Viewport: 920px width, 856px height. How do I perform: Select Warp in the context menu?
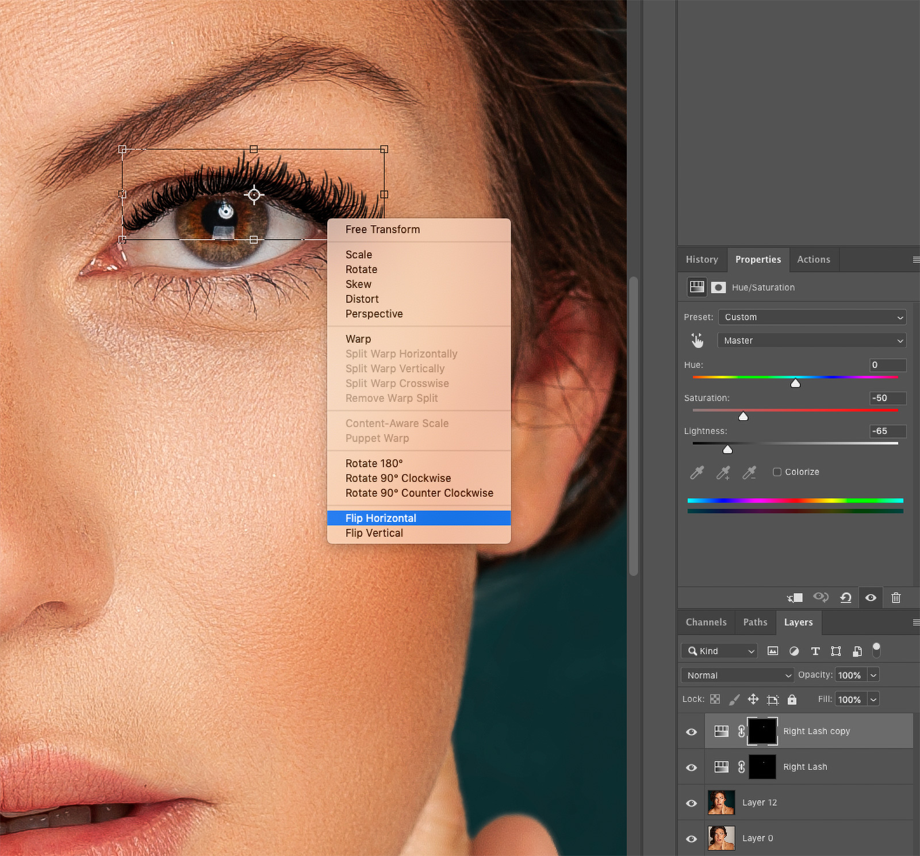pos(419,339)
